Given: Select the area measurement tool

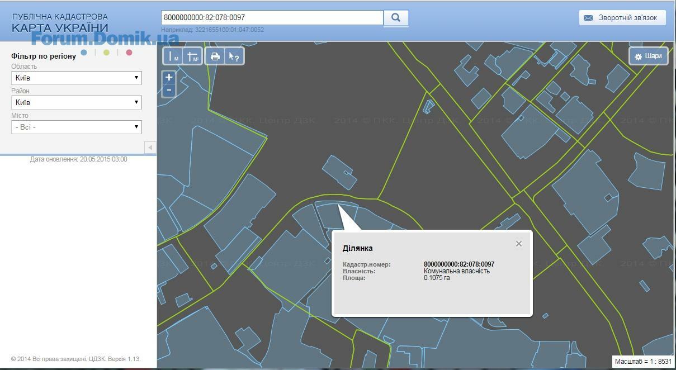Looking at the screenshot, I should pyautogui.click(x=193, y=56).
